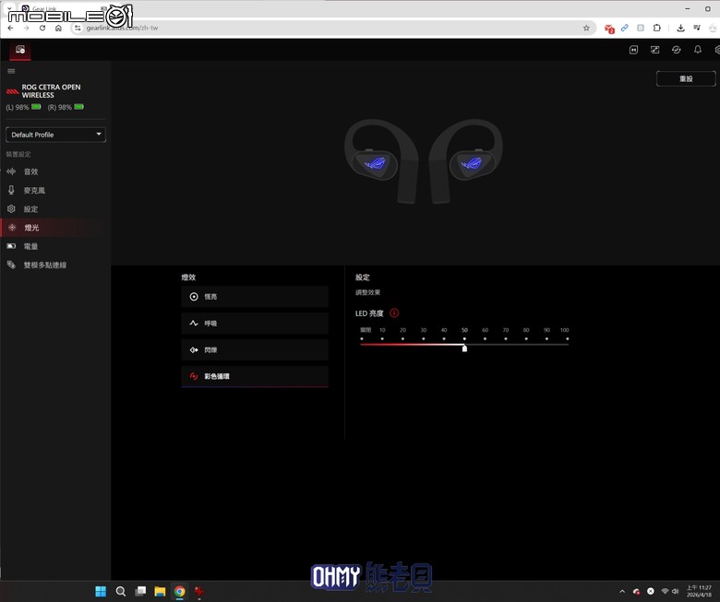Select the 呼吸 breathing lighting effect
The width and height of the screenshot is (720, 602).
coord(255,324)
